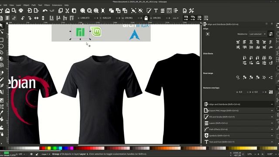This screenshot has height=157, width=279.
Task: Pick the cyan swatch in the palette
Action: tap(61, 148)
